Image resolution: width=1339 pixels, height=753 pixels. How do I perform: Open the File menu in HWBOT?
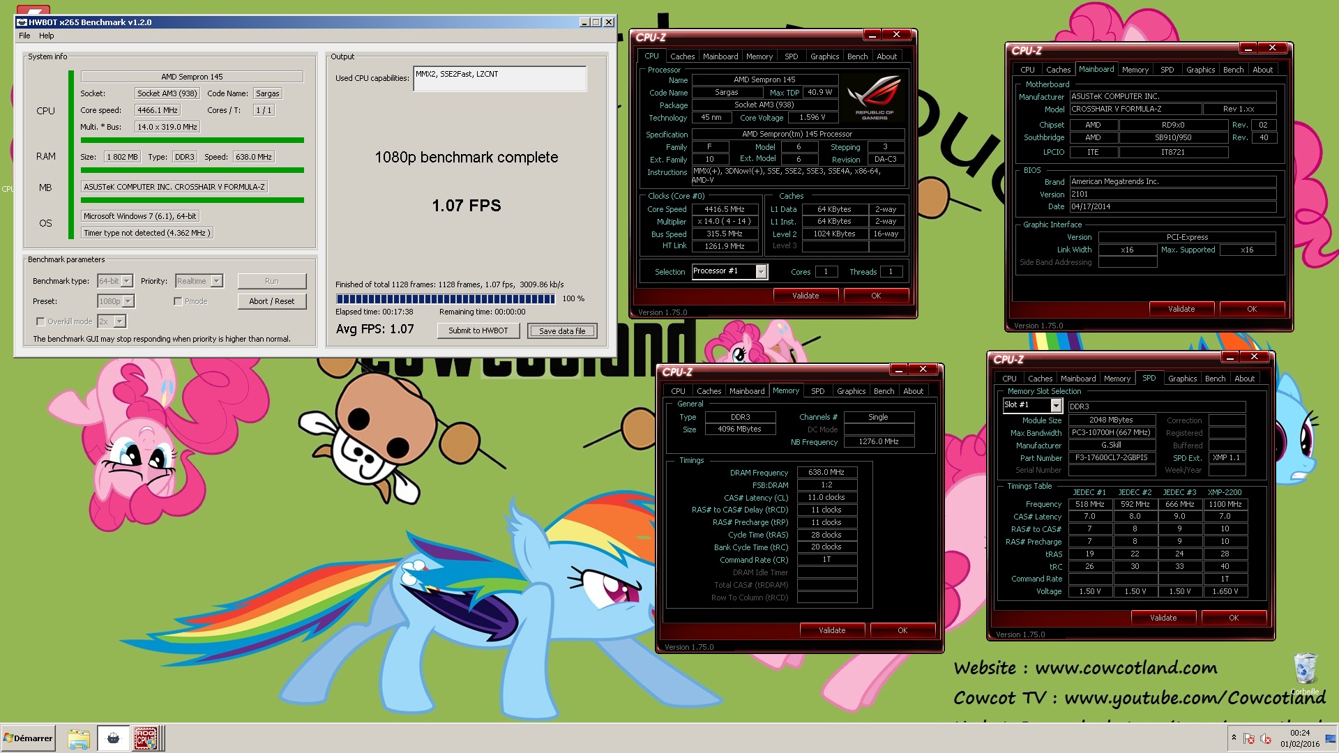[x=24, y=36]
